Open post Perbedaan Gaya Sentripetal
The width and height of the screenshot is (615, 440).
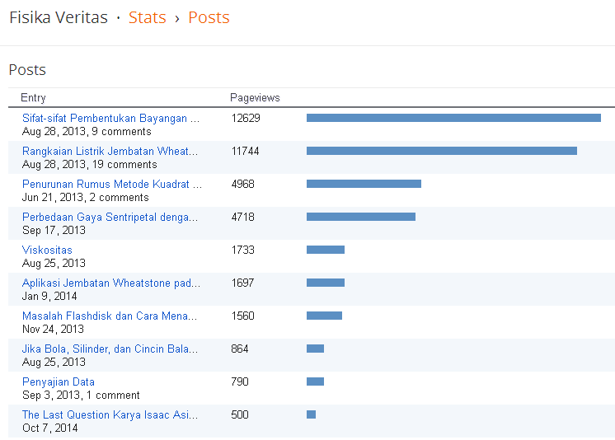tap(110, 217)
